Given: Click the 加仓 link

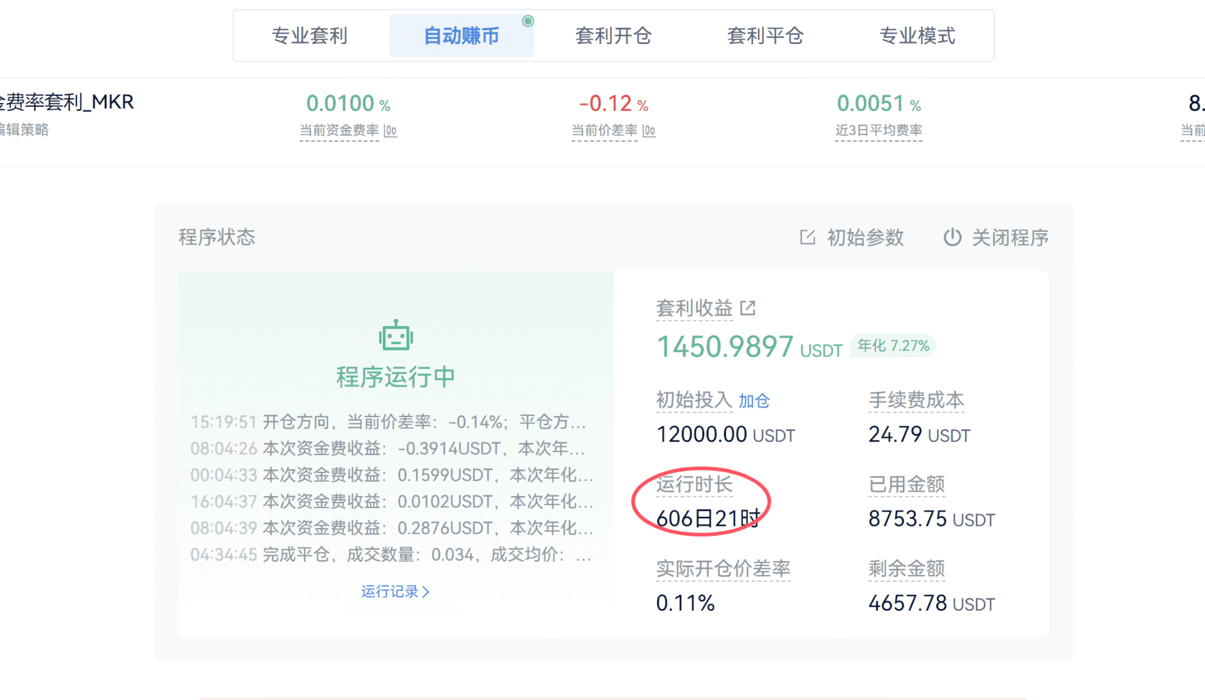Looking at the screenshot, I should [754, 401].
